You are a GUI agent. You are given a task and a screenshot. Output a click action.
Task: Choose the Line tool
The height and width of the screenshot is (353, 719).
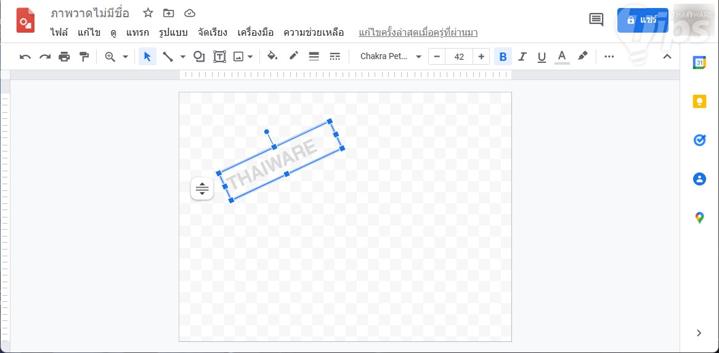point(168,57)
